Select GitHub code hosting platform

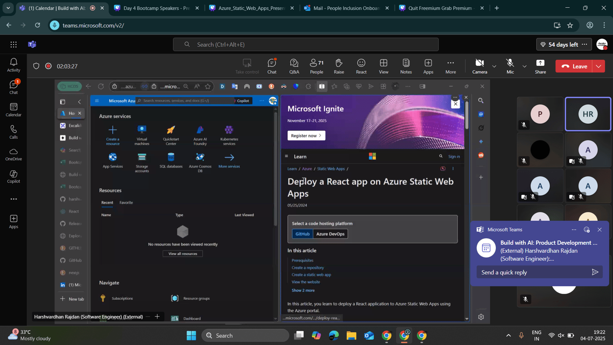(302, 234)
